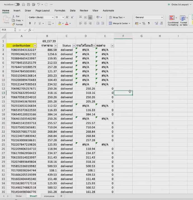Screen dimensions: 193x200
Task: Click Increase Font Size icon
Action: (67, 17)
